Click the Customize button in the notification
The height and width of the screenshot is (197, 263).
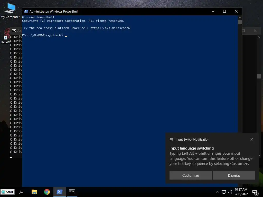pyautogui.click(x=191, y=175)
